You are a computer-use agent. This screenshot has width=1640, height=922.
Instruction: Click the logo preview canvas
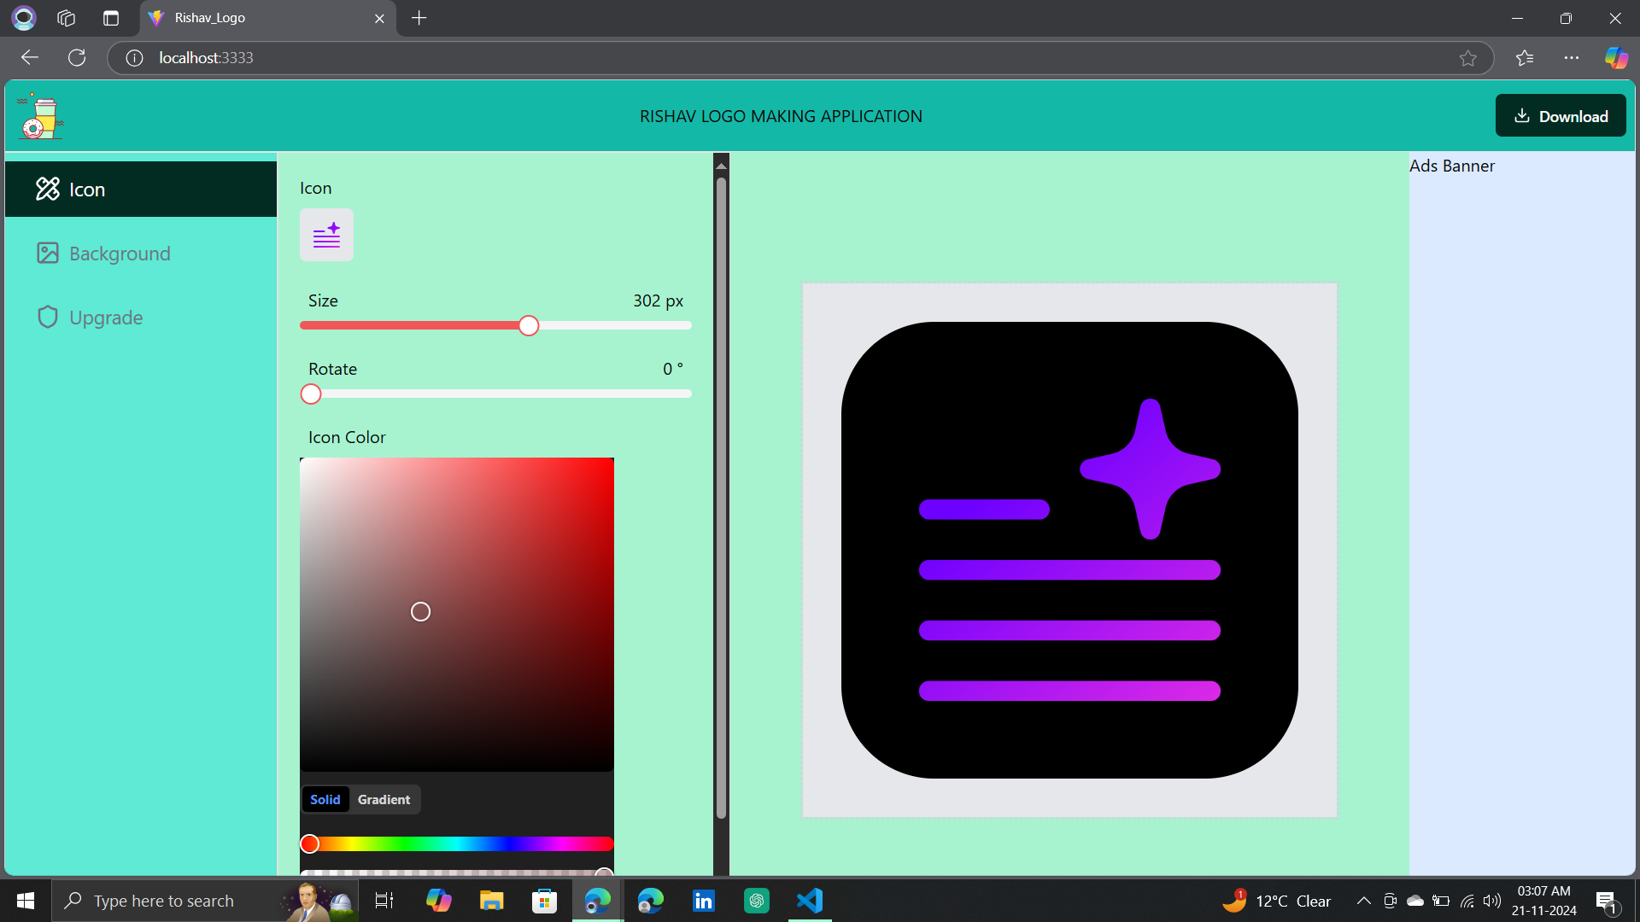[x=1069, y=550]
